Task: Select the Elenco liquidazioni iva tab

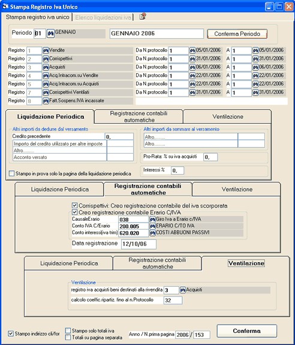Action: (103, 17)
